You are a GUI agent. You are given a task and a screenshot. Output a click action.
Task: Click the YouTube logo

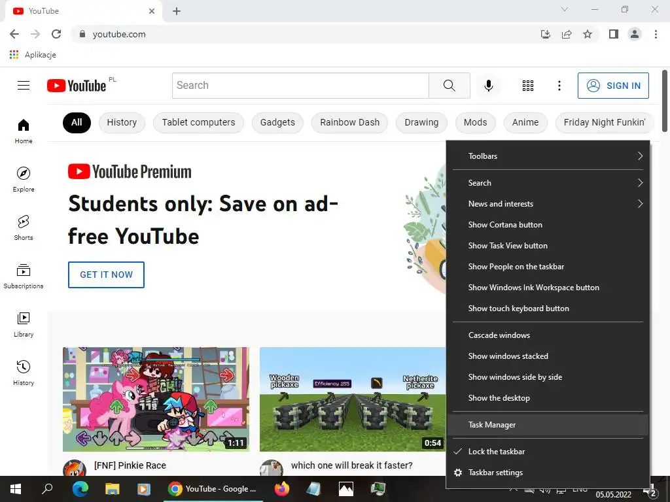coord(77,86)
